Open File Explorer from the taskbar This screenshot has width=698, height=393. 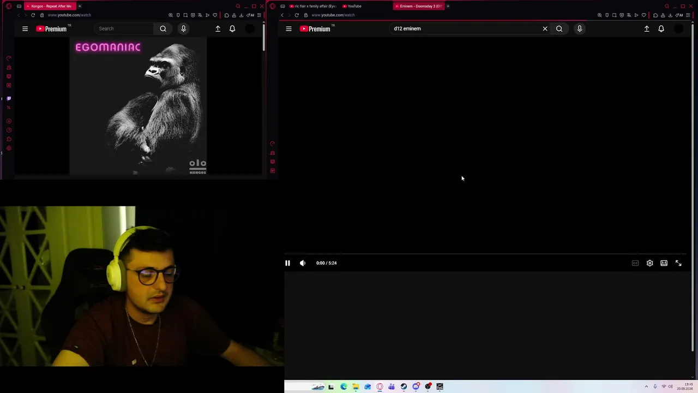(x=356, y=386)
